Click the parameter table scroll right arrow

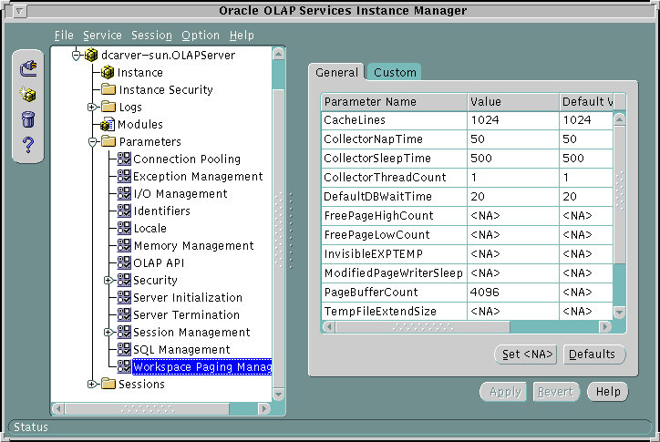coord(605,326)
